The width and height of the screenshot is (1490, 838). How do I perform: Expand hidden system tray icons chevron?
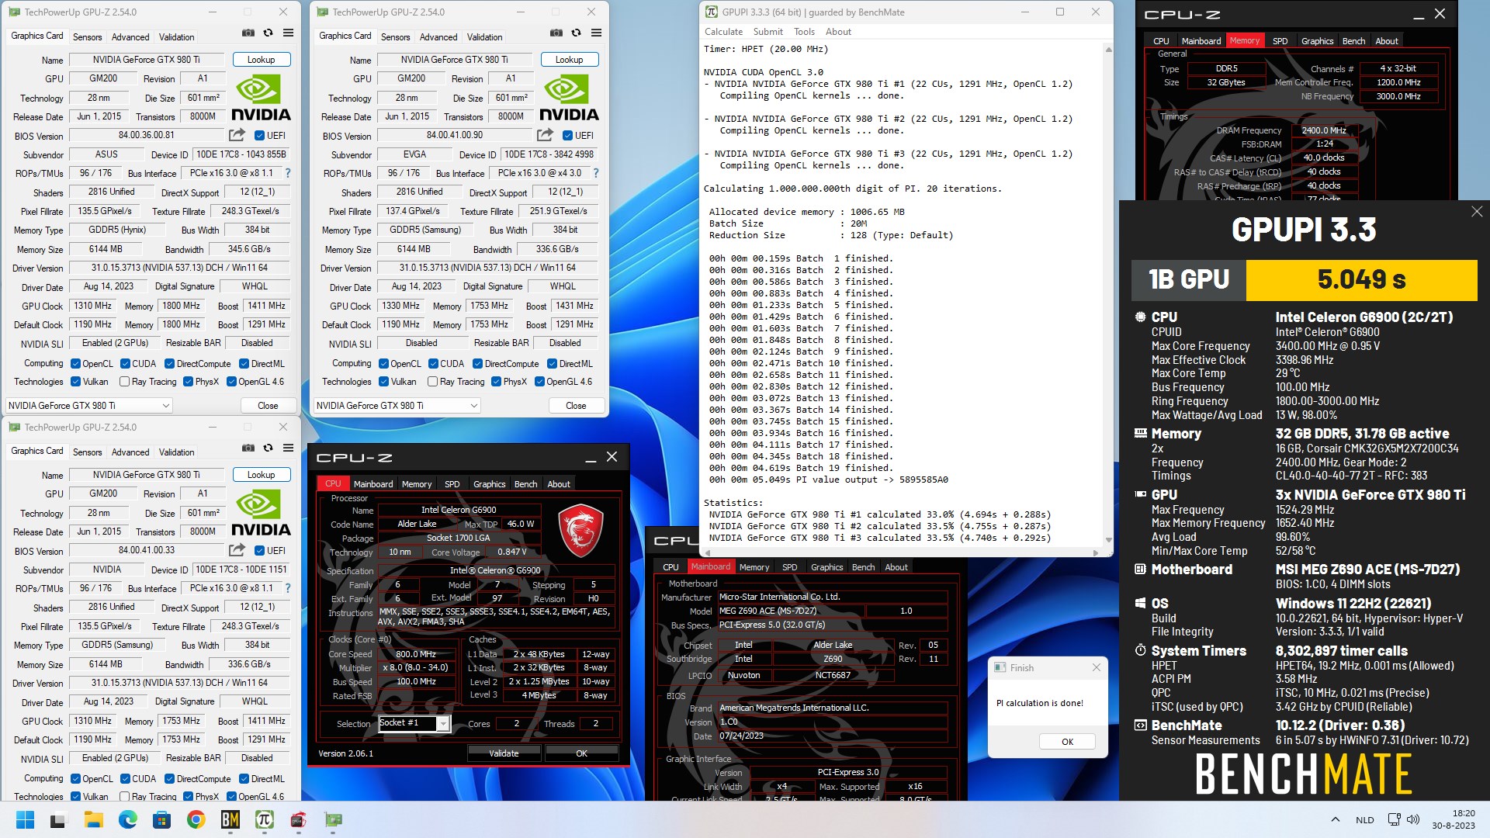(1335, 819)
